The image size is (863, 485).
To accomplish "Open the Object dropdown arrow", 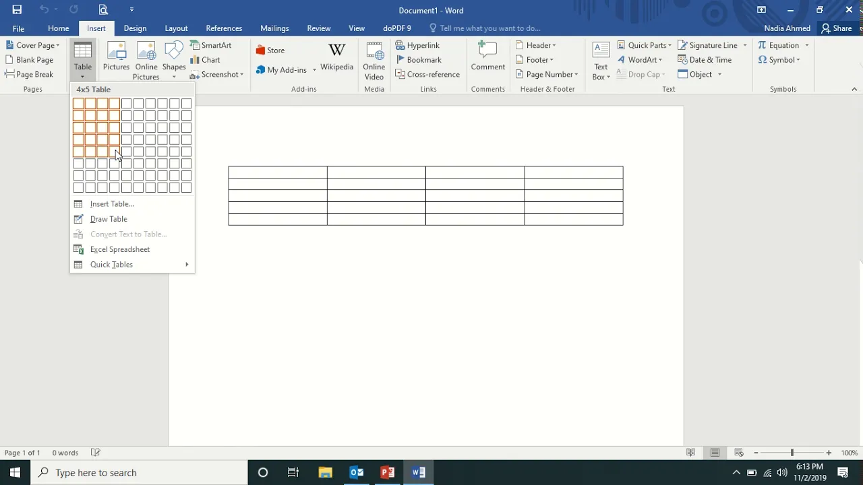I will (x=719, y=75).
